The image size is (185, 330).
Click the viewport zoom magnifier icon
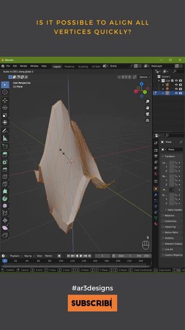[x=147, y=102]
